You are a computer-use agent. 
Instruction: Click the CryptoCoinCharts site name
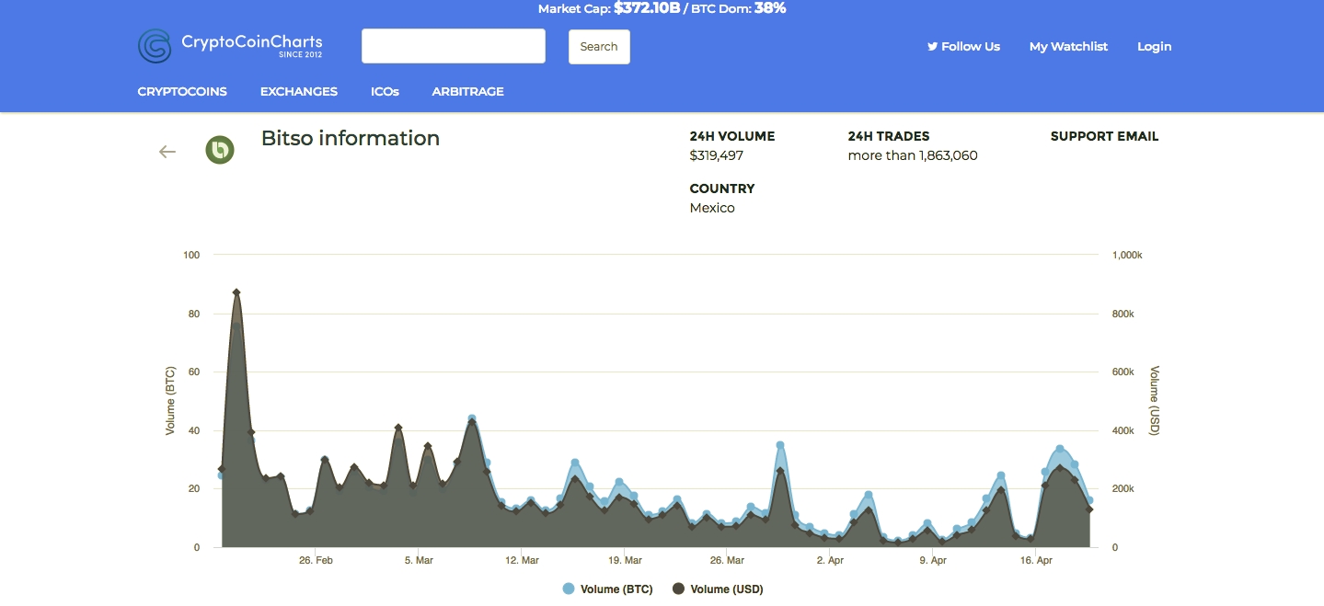point(252,42)
